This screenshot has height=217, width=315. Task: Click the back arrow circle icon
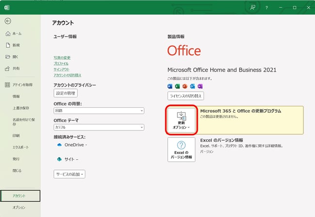coord(8,21)
